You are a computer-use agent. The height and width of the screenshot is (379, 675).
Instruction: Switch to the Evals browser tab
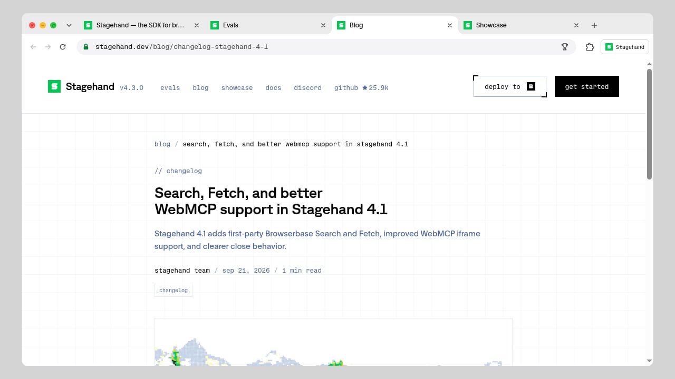[268, 25]
